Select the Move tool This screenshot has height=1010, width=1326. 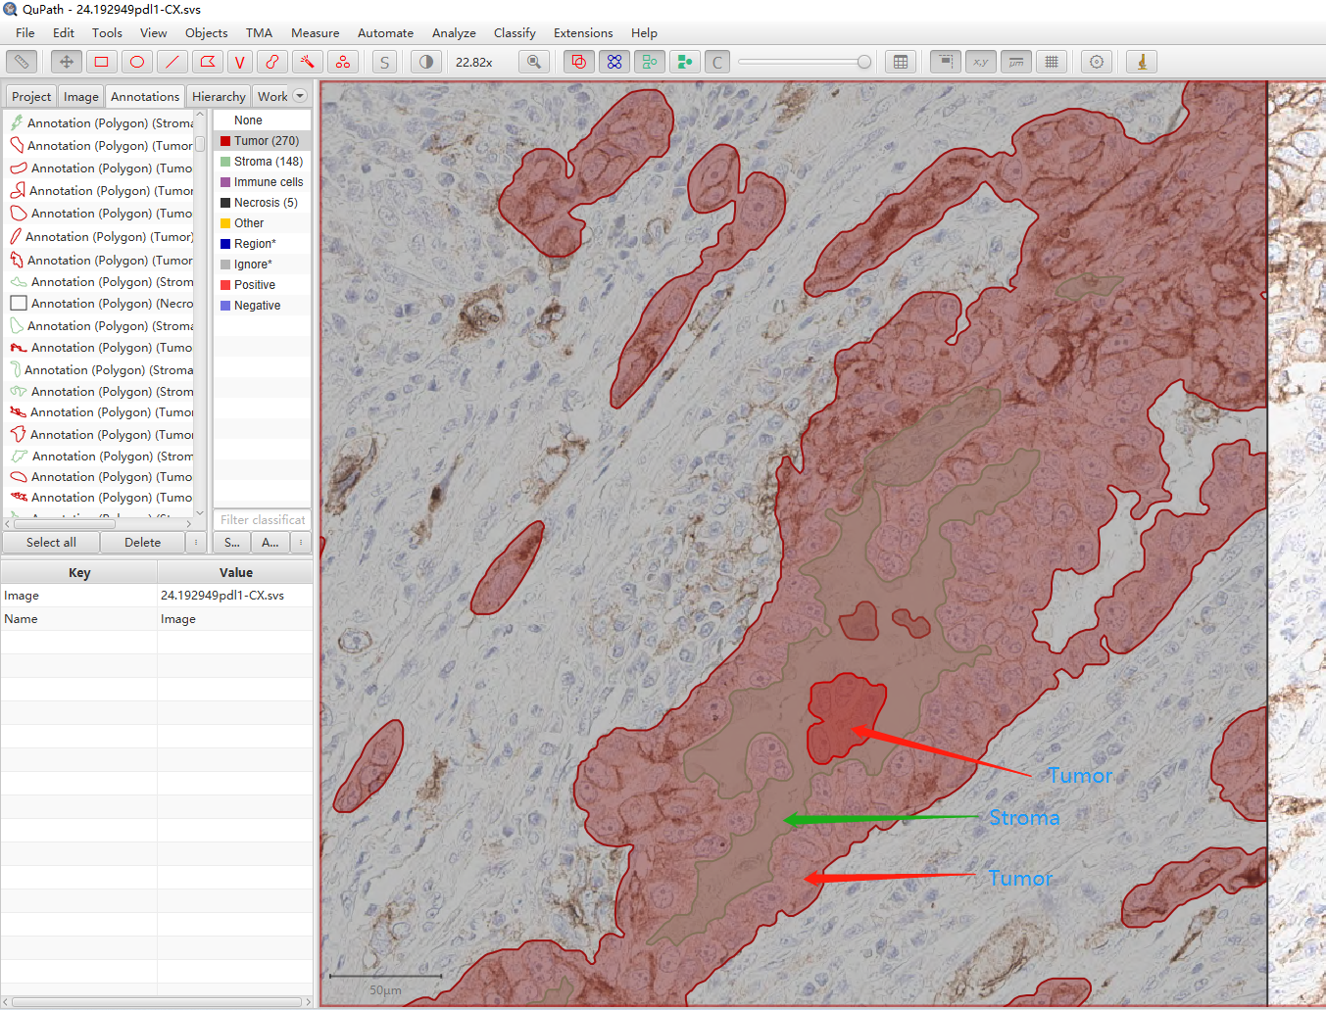click(67, 62)
